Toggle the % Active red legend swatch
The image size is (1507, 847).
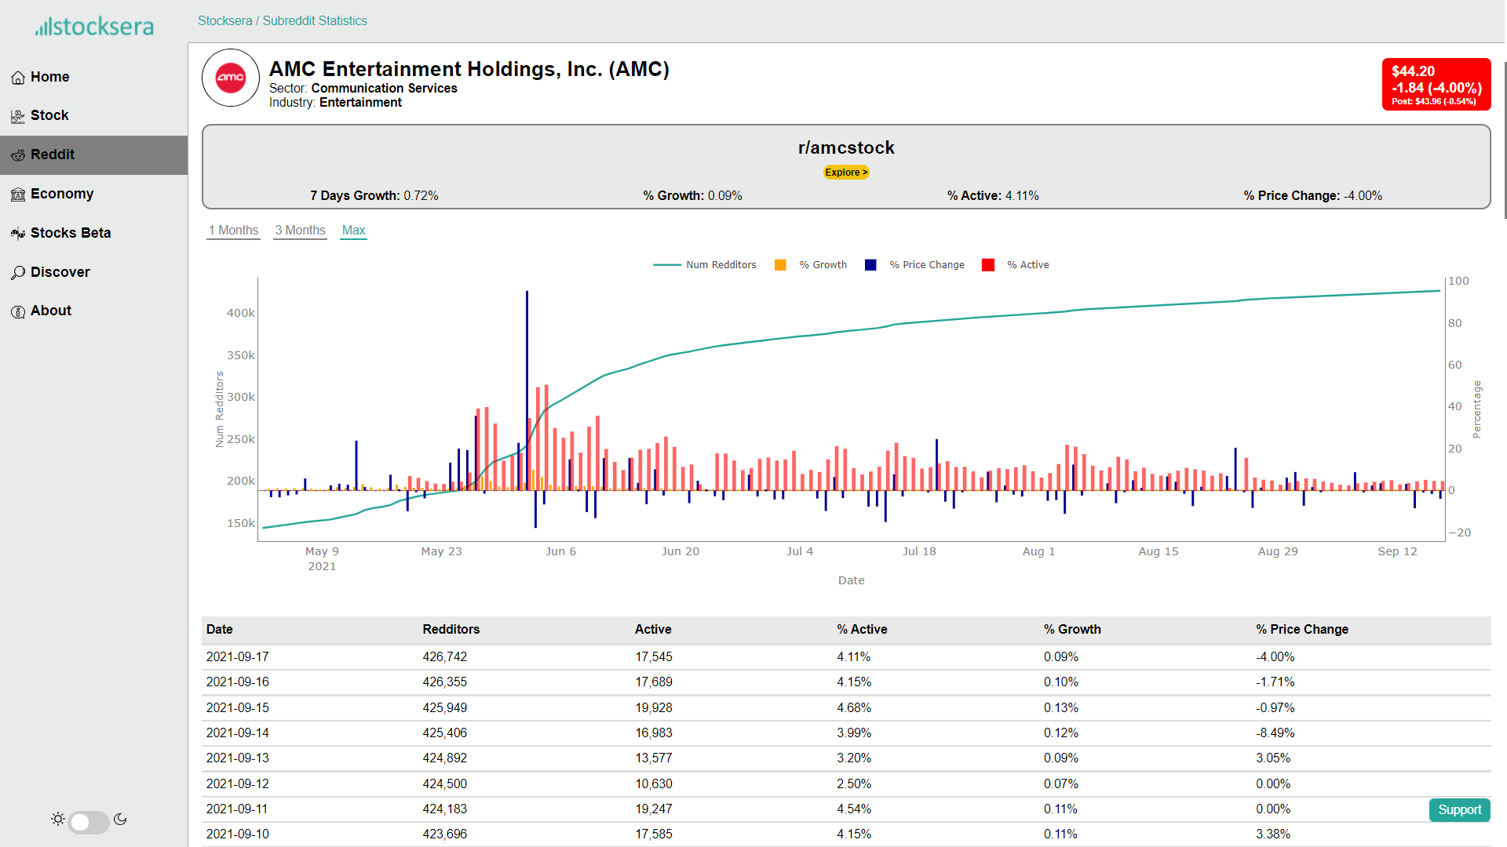coord(988,265)
